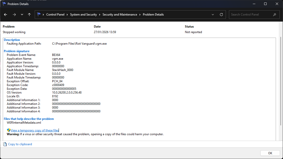The width and height of the screenshot is (283, 159).
Task: Click Exception Data value 0000000000000005
Action: point(64,89)
